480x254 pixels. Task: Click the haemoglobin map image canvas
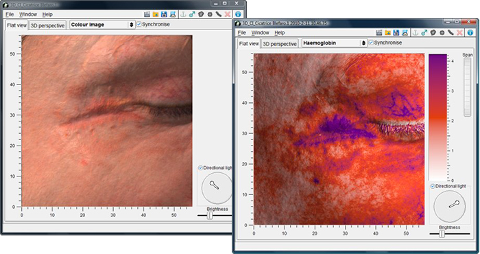click(339, 139)
